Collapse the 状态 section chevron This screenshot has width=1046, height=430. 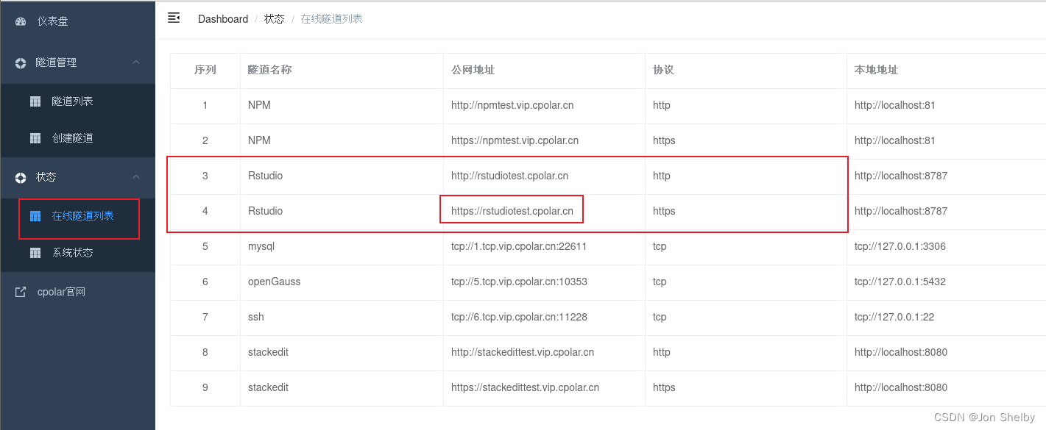point(135,176)
